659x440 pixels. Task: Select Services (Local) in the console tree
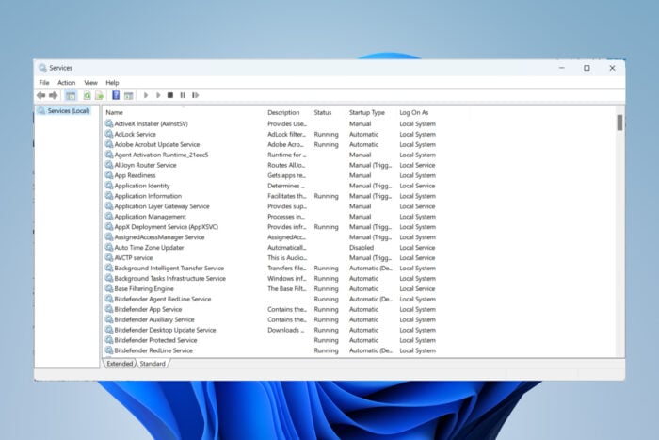tap(69, 111)
